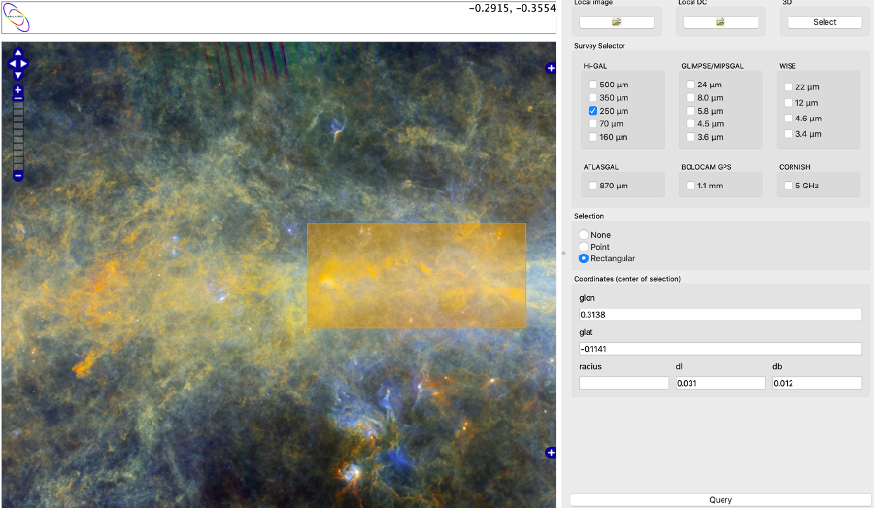The image size is (876, 510).
Task: Enable the Hi-GAL 70 µm survey
Action: [592, 124]
